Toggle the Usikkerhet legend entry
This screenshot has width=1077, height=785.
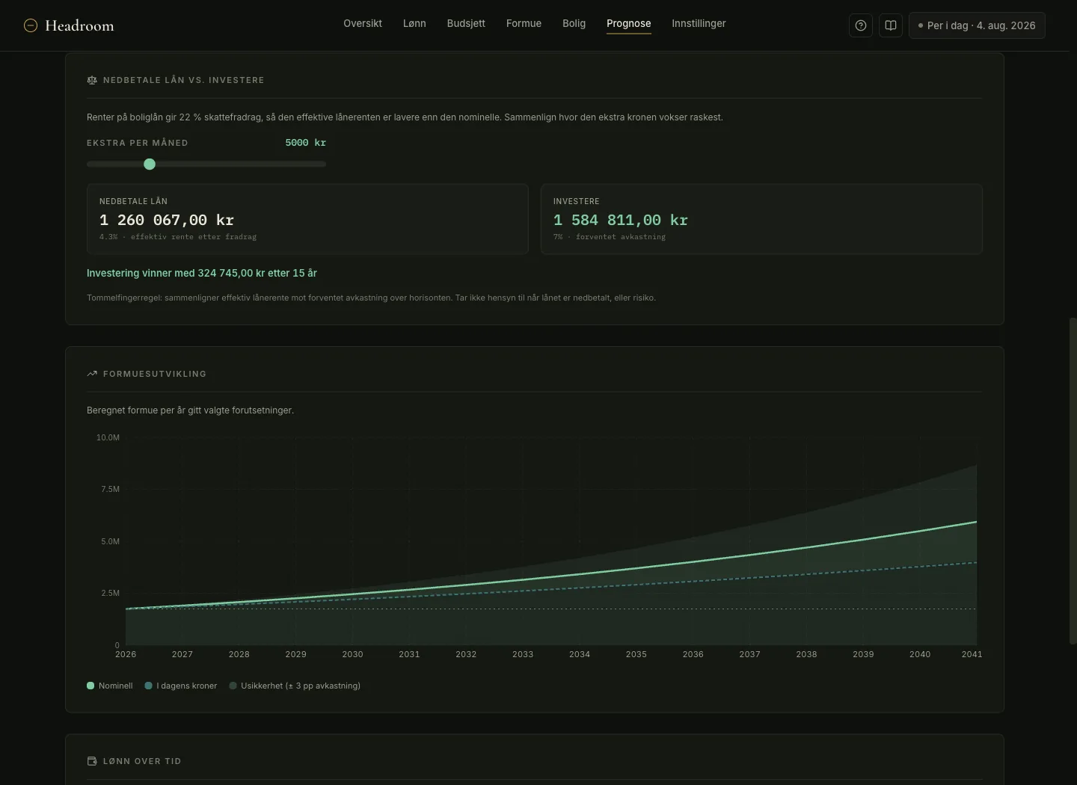coord(295,686)
